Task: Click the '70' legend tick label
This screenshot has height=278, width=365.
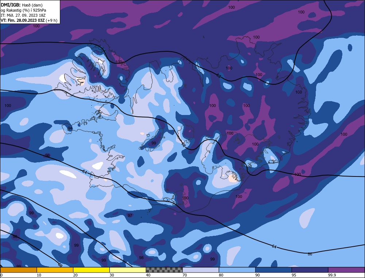Action: click(x=185, y=275)
